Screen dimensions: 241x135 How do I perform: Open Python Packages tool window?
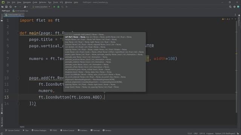coord(39,130)
